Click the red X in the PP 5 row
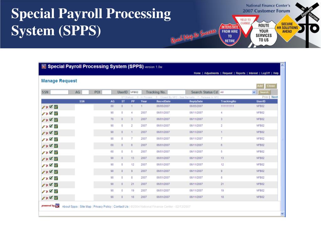This screenshot has height=241, width=321. pyautogui.click(x=47, y=153)
